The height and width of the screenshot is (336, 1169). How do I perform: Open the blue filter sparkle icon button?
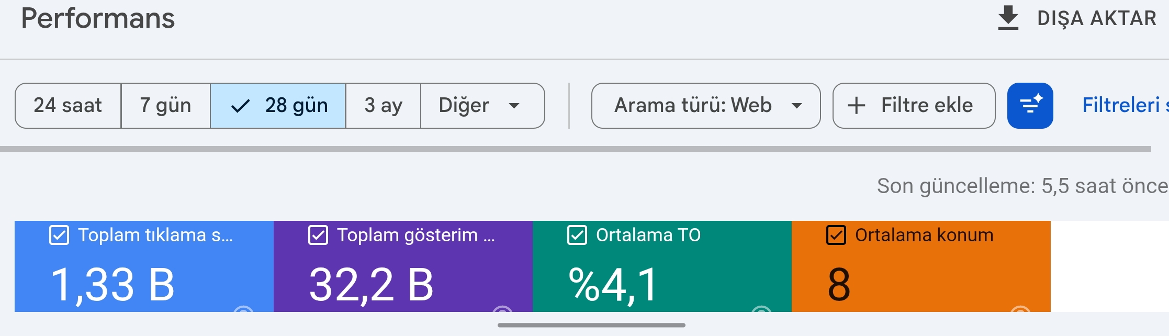(x=1030, y=106)
